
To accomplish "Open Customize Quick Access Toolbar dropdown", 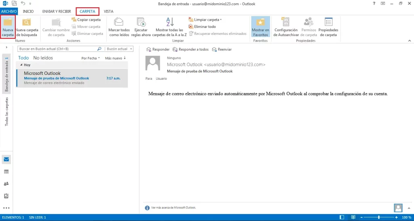I will 30,4.
